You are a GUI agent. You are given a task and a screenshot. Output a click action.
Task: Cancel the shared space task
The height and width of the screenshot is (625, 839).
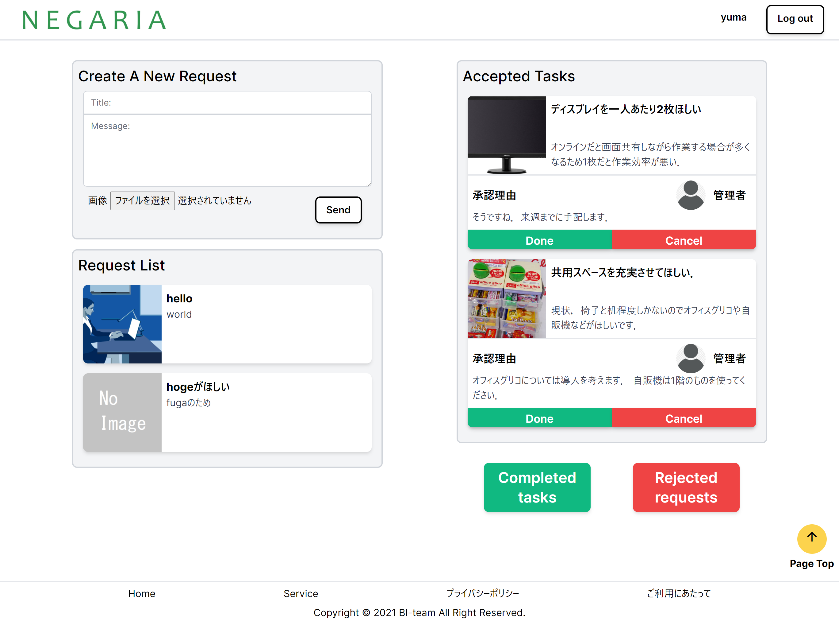click(x=683, y=418)
